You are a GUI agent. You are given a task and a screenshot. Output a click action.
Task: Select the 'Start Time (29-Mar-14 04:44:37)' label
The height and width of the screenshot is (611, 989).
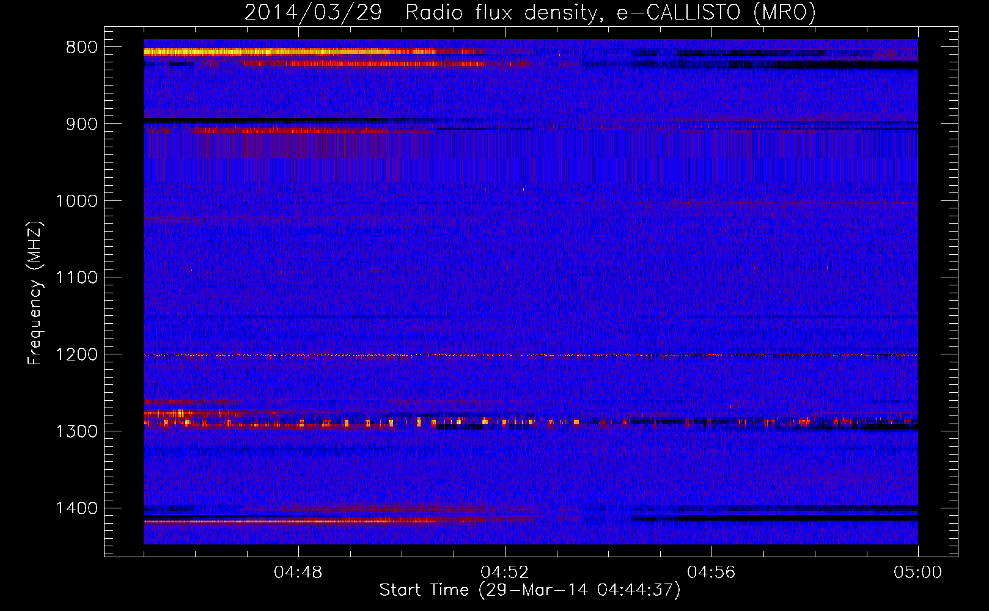530,590
